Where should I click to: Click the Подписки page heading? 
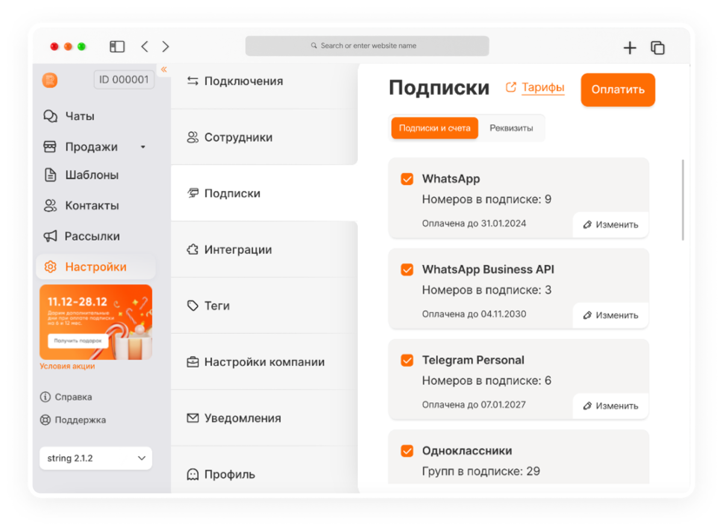point(439,88)
